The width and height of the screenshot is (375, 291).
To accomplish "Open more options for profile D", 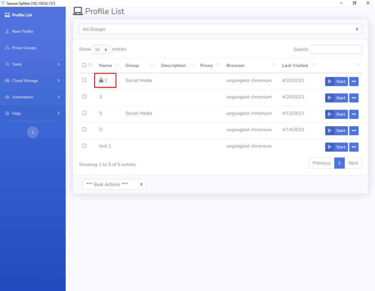I will (x=354, y=131).
